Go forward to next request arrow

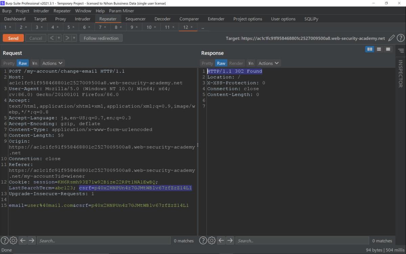(x=67, y=38)
